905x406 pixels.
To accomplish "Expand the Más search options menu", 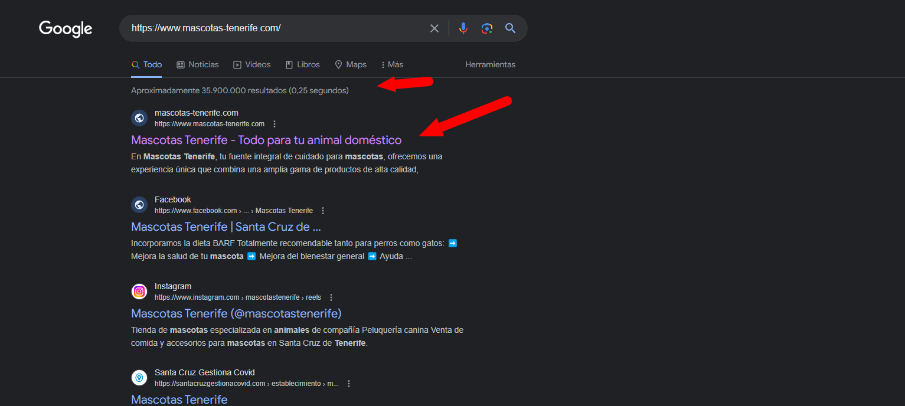I will (392, 64).
